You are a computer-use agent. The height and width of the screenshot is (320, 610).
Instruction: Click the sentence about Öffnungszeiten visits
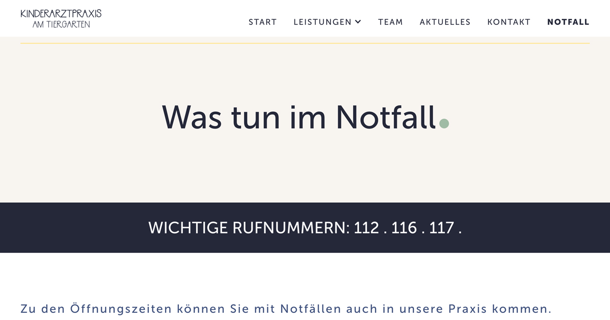pyautogui.click(x=285, y=308)
